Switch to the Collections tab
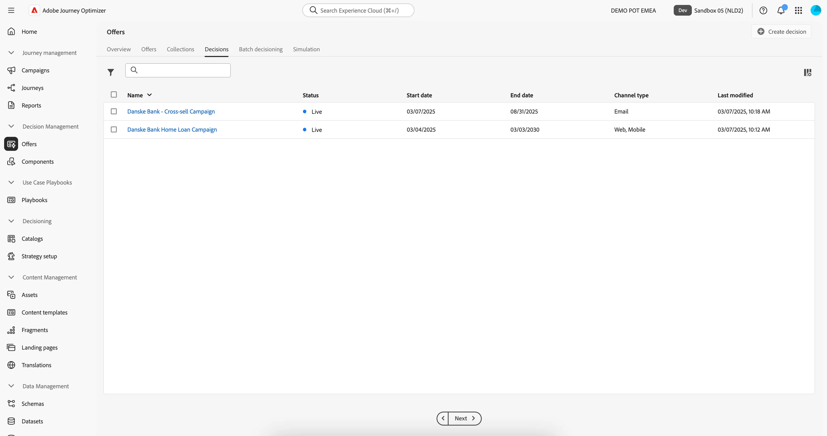The image size is (827, 436). pos(180,49)
